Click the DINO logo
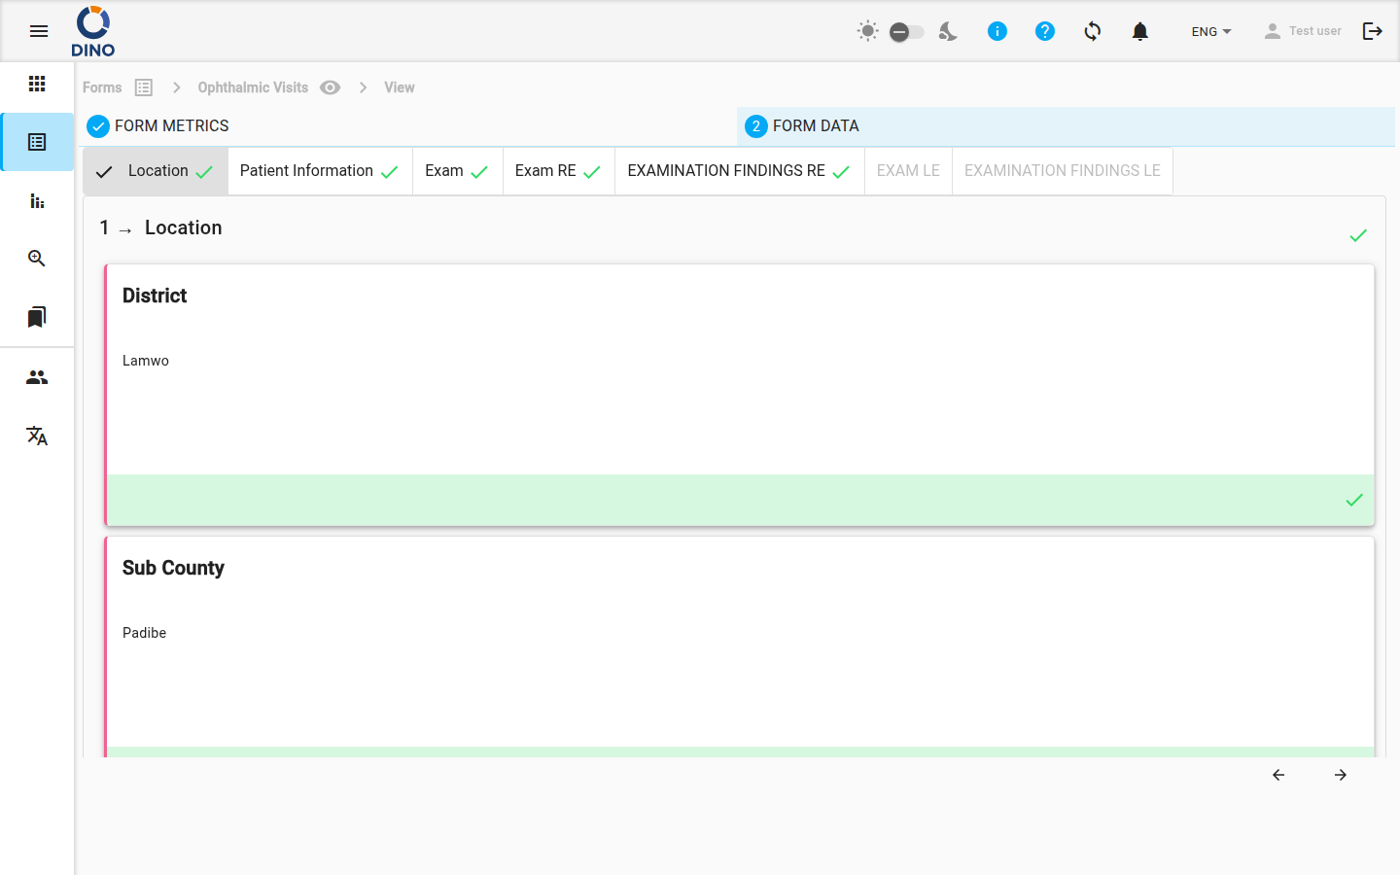 point(93,31)
